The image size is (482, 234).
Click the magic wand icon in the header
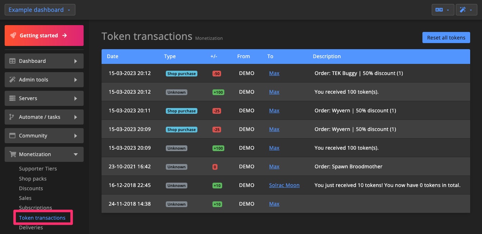pyautogui.click(x=463, y=10)
